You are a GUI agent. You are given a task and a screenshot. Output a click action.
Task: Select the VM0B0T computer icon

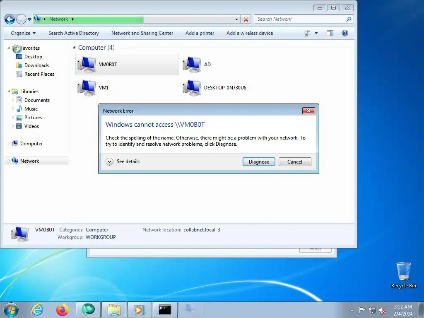click(87, 64)
